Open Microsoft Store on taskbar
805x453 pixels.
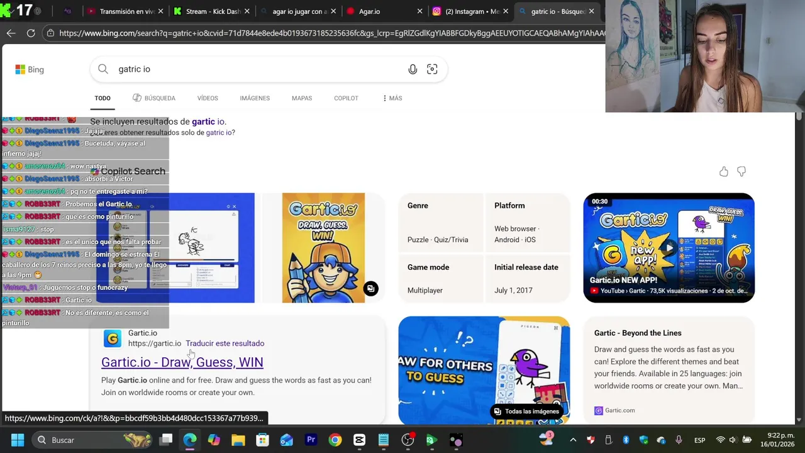(x=262, y=440)
